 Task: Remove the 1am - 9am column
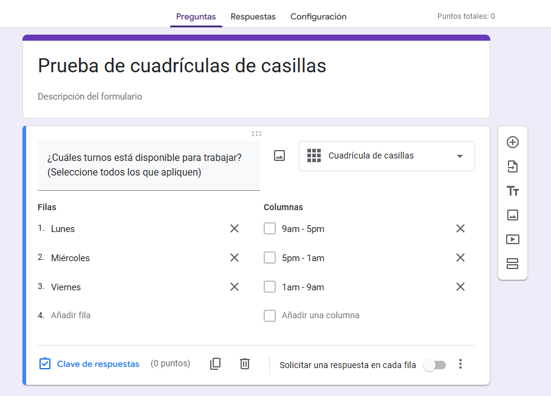click(x=460, y=287)
